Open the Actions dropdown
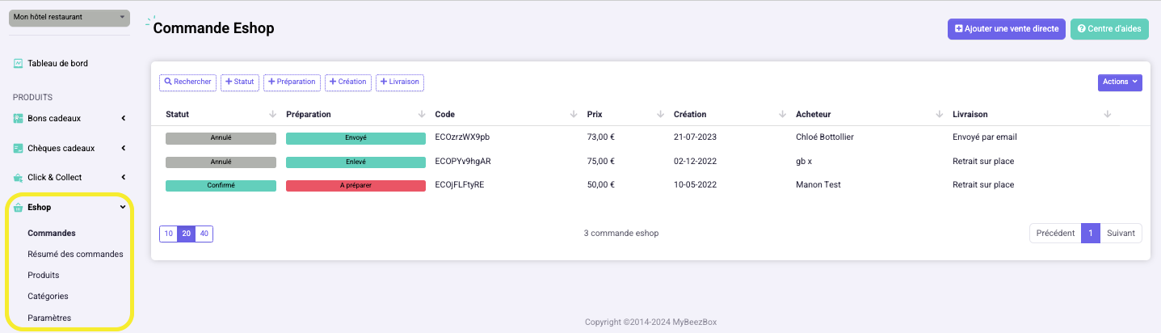This screenshot has width=1161, height=333. tap(1120, 82)
